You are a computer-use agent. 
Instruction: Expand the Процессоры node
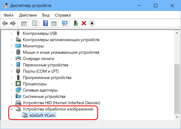point(12,84)
